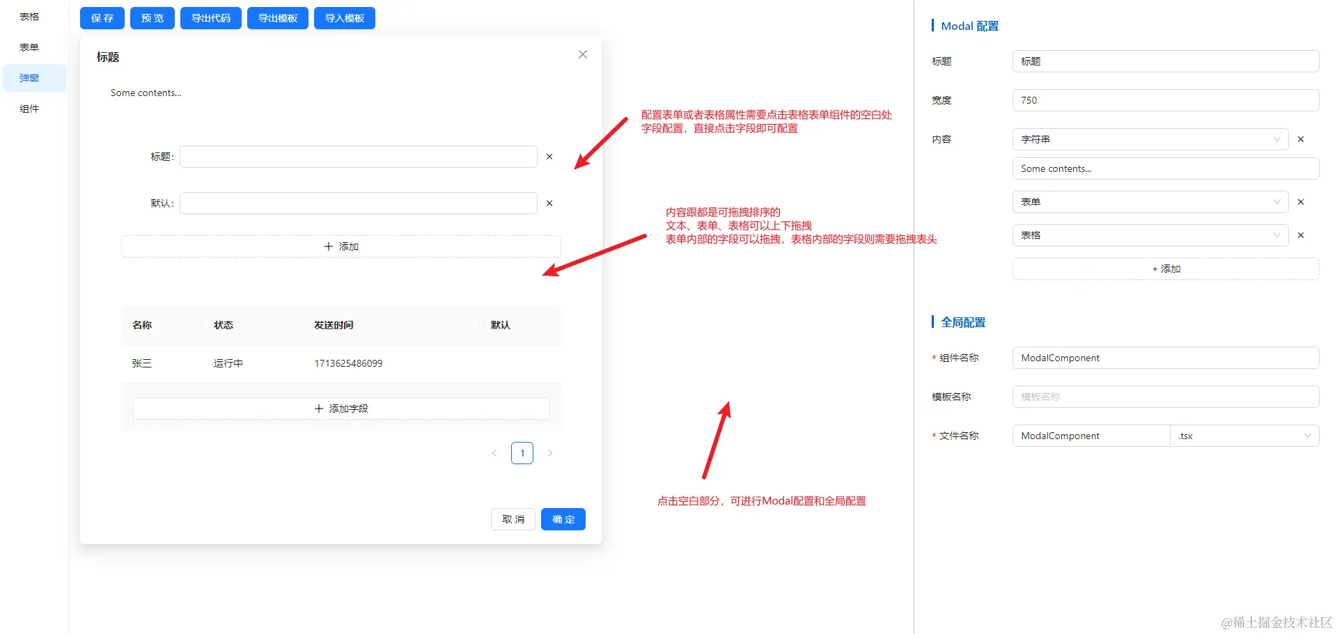Click the 确定 confirm button
The image size is (1337, 634).
563,519
